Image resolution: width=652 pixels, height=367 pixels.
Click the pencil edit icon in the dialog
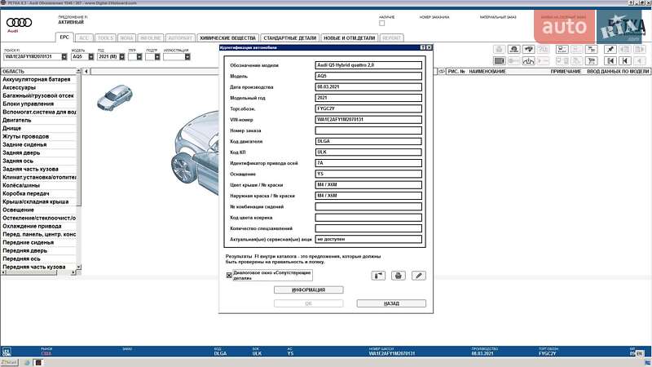[x=419, y=276]
